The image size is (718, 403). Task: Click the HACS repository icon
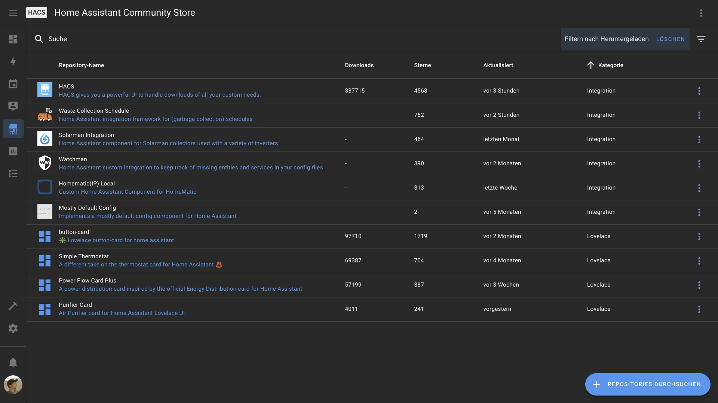[45, 90]
